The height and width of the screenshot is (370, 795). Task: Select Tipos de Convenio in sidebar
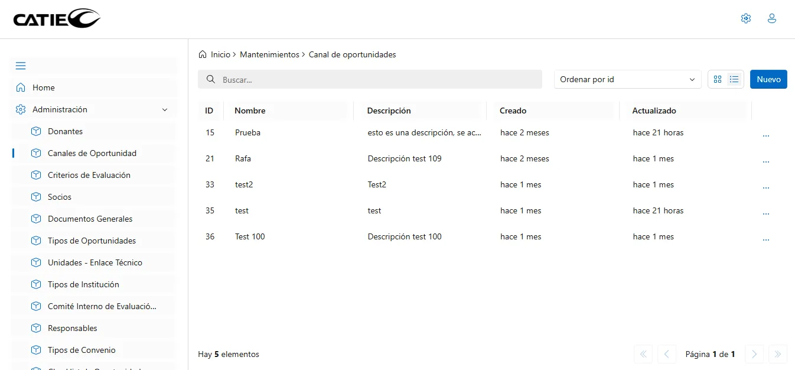click(82, 350)
